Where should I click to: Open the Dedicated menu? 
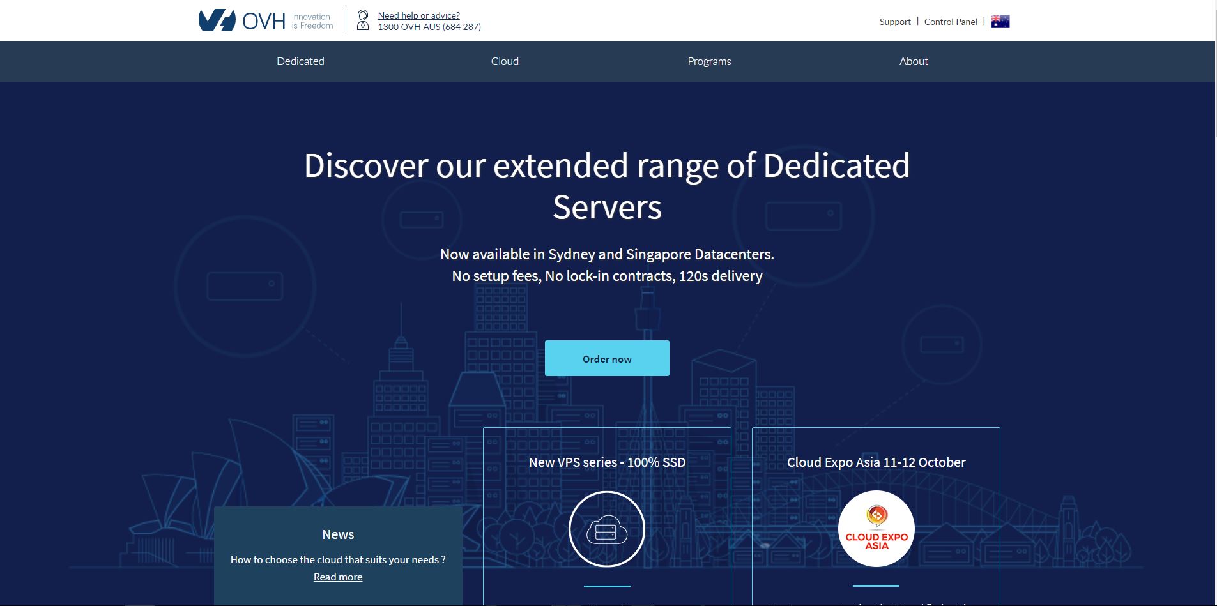coord(300,61)
